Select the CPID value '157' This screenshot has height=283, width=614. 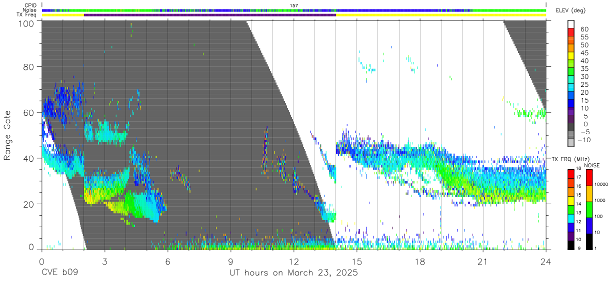coord(293,5)
